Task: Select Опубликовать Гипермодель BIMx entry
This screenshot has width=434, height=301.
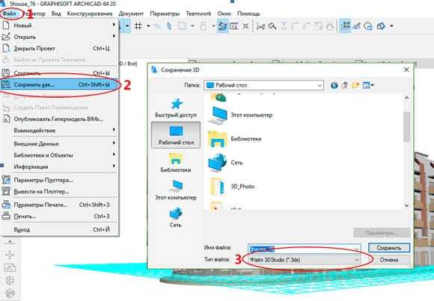Action: (59, 119)
